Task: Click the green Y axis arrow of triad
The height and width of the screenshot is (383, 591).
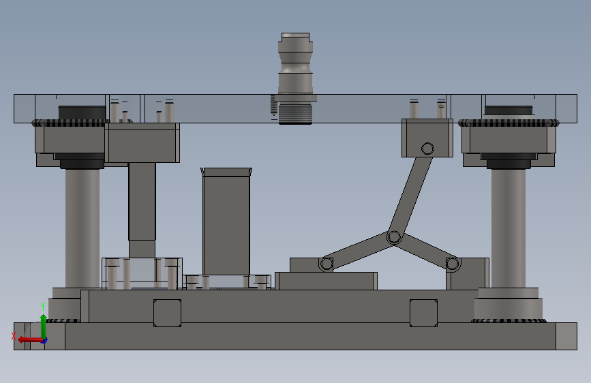Action: [44, 326]
